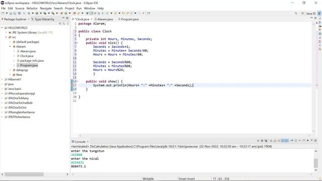Toggle Scroll Lock in Console toolbar
Viewport: 322px width, 181px height.
(275, 141)
